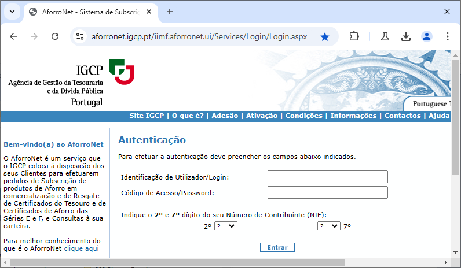Click the IGCP logo emblem
461x268 pixels.
pyautogui.click(x=122, y=72)
